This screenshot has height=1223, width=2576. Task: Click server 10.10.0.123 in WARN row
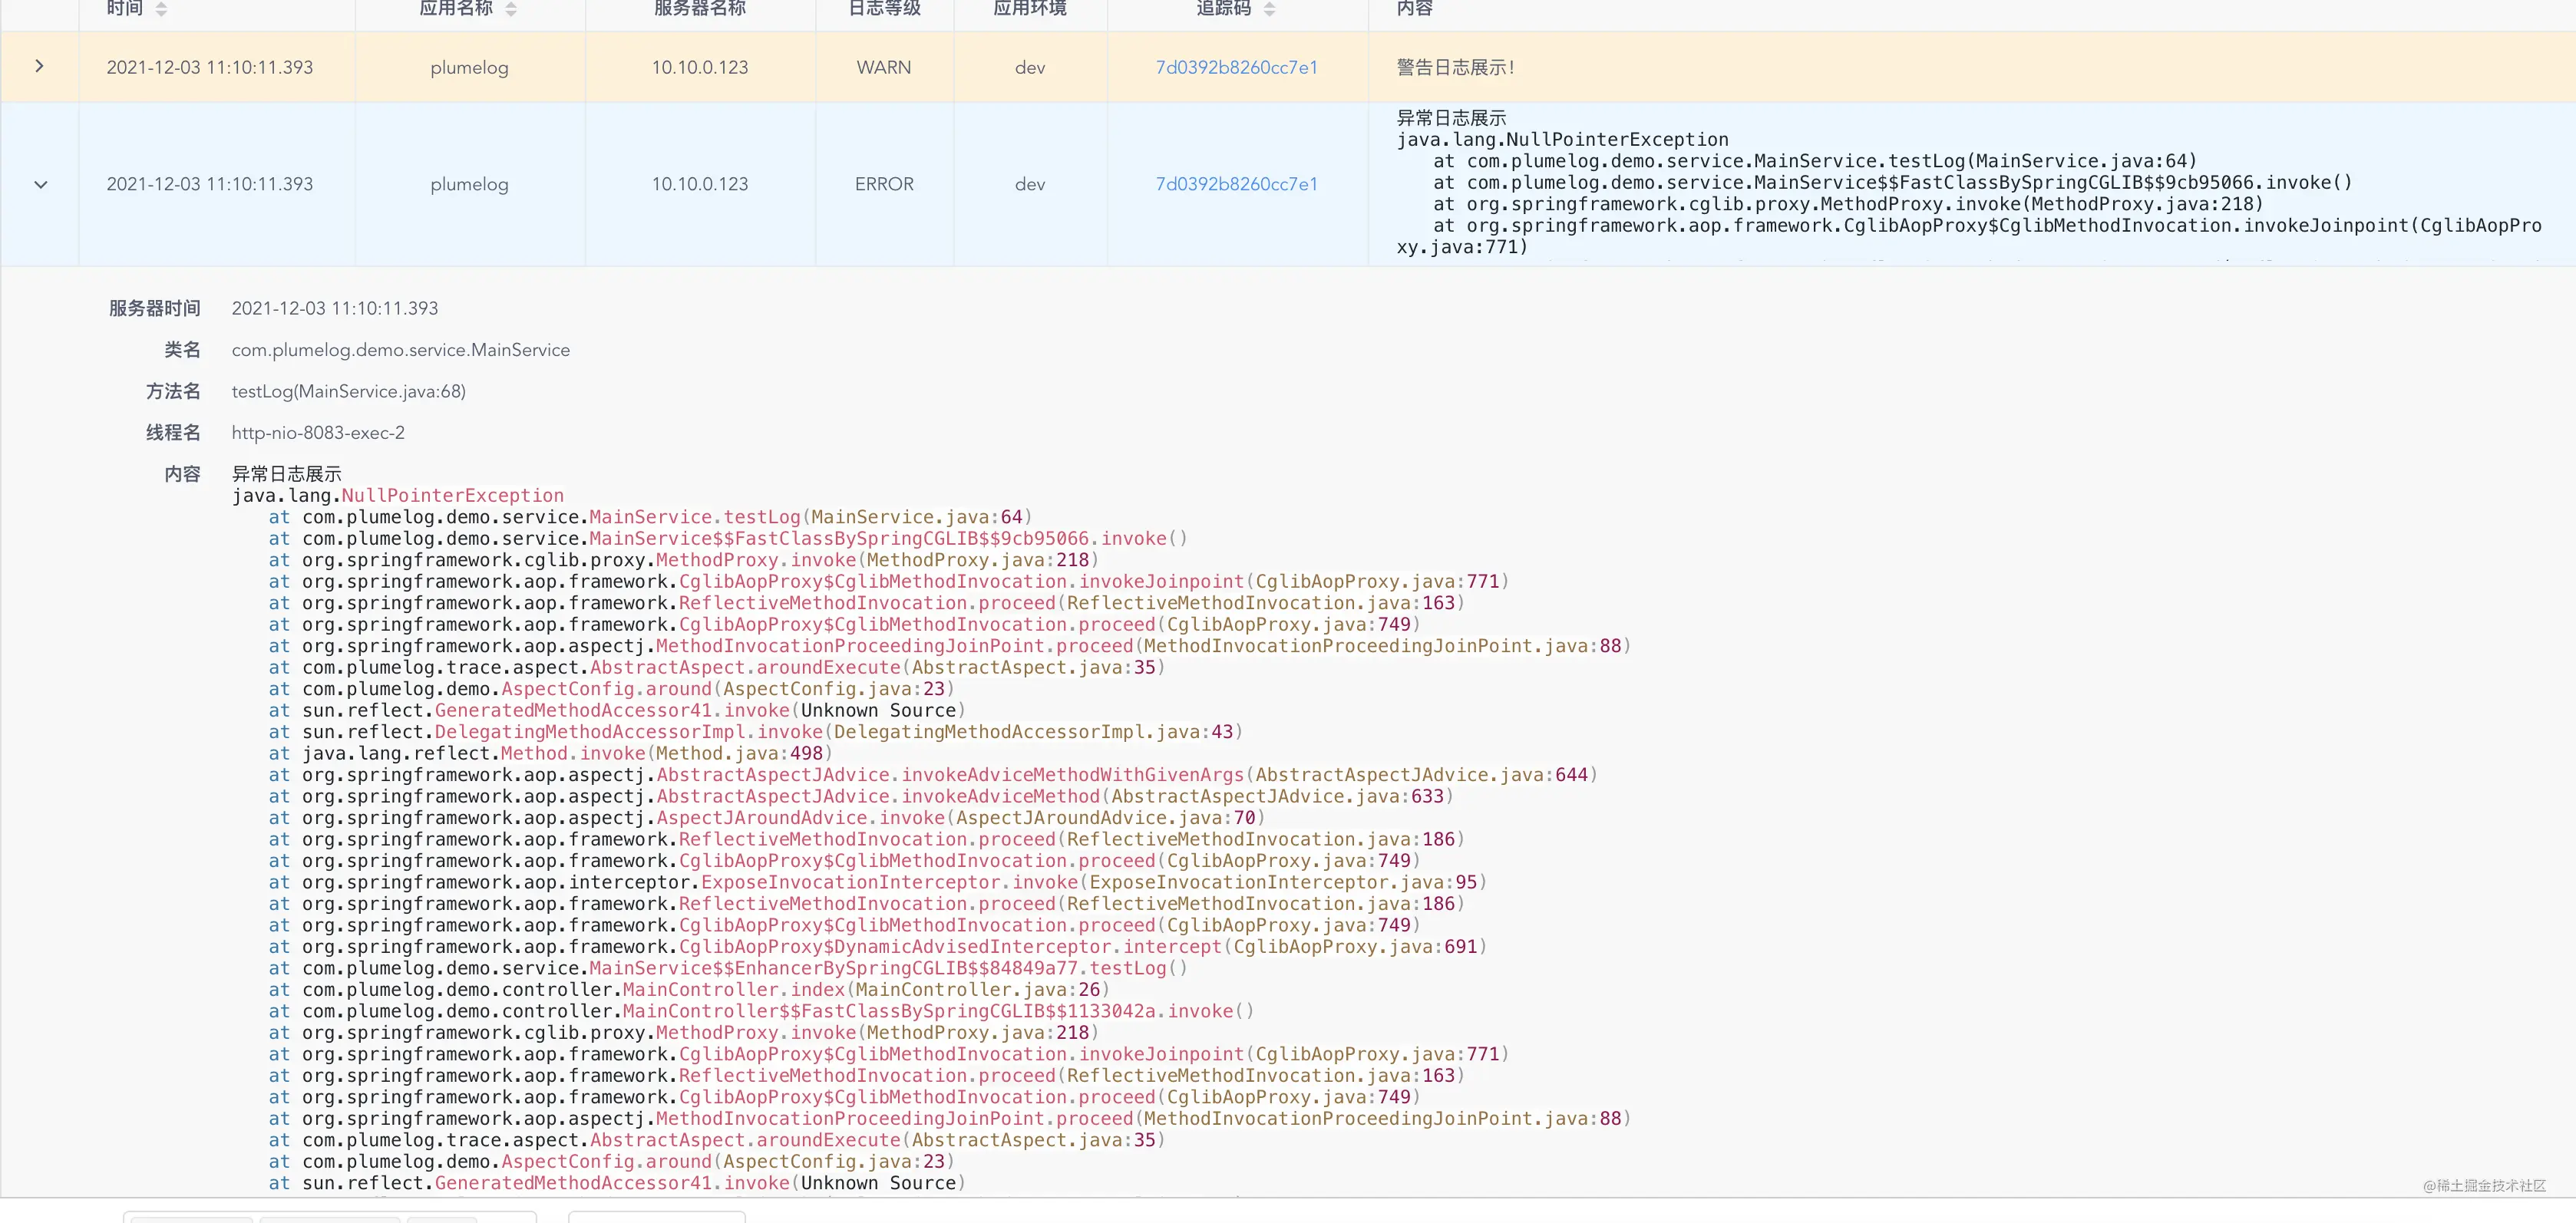(700, 67)
